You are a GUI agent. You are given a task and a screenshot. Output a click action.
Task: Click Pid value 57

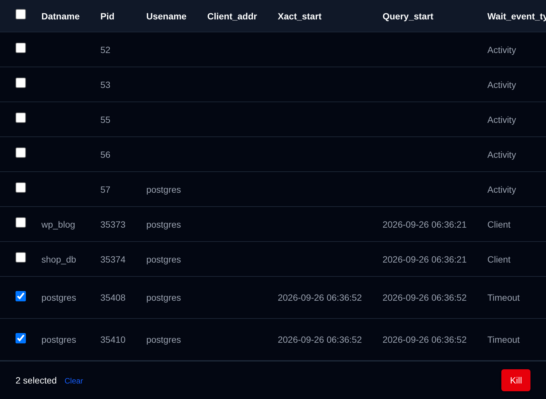coord(105,190)
